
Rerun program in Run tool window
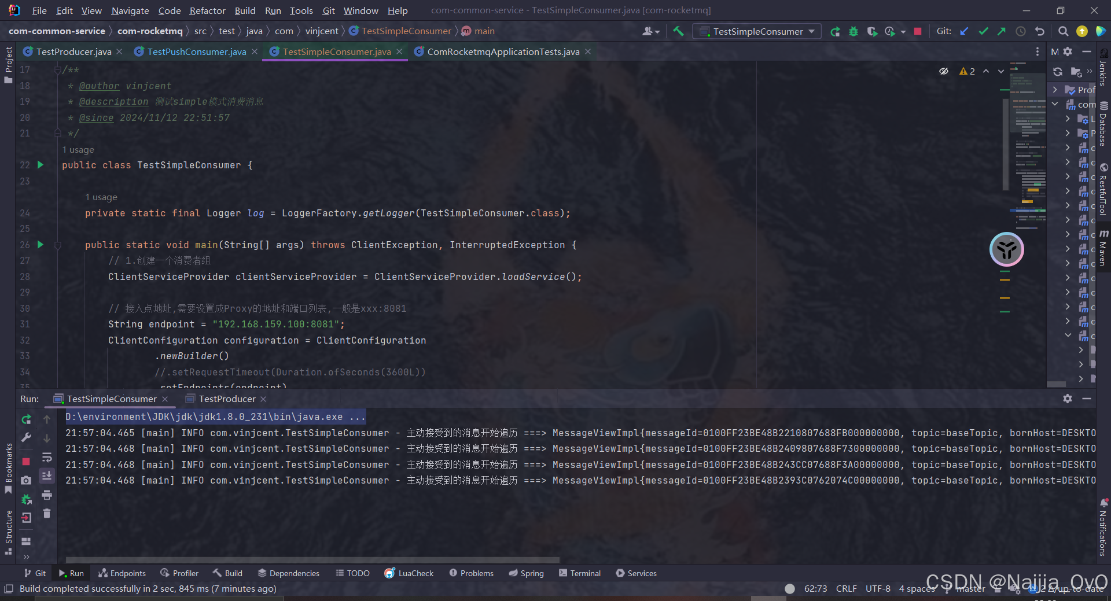click(x=26, y=419)
